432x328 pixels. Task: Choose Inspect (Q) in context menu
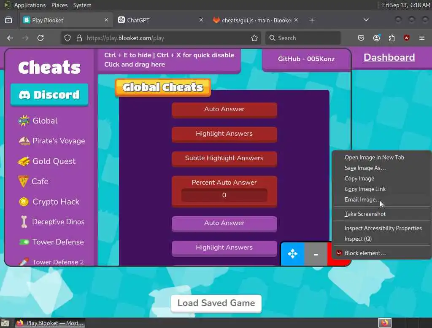(382, 239)
